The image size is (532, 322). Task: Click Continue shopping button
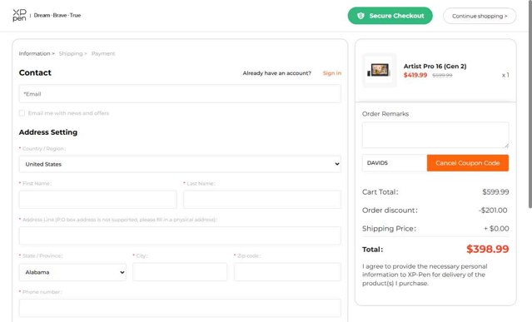480,16
